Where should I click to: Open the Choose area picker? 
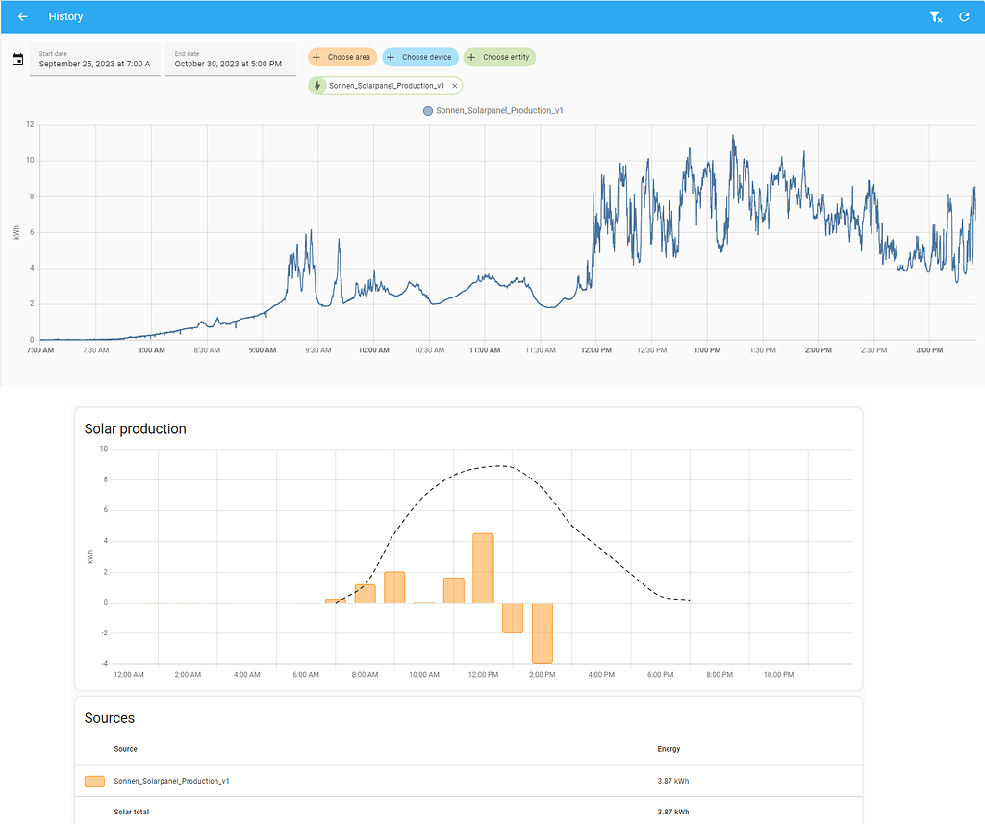342,57
